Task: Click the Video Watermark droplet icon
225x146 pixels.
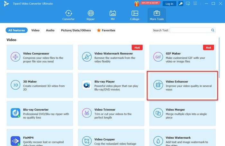Action: (x=158, y=141)
